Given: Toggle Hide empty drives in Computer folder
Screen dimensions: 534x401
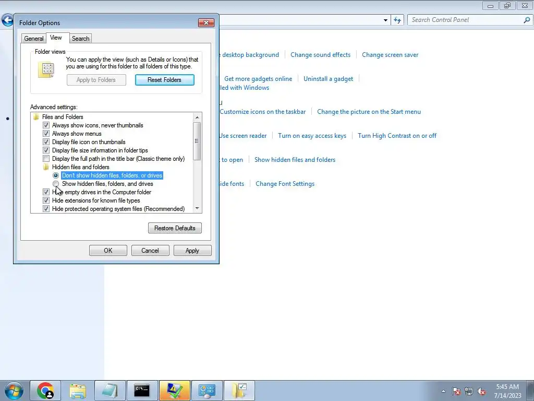Looking at the screenshot, I should [x=46, y=192].
